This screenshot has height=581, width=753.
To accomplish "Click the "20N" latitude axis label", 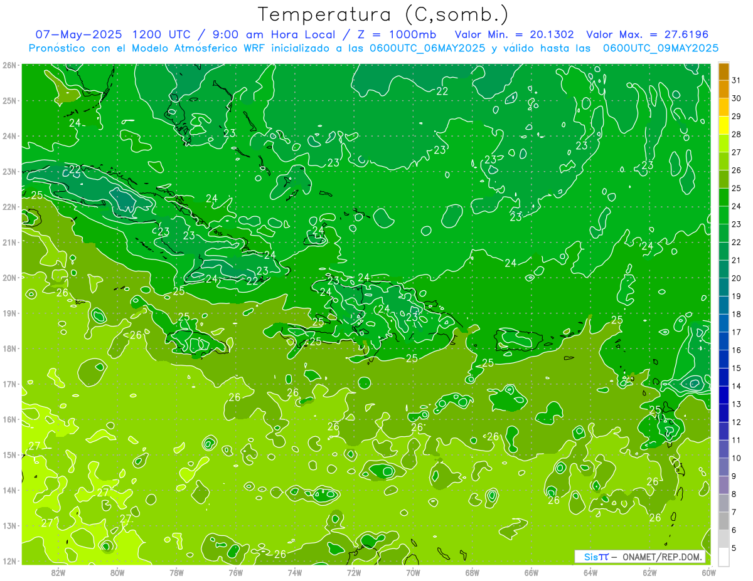I will [x=9, y=278].
